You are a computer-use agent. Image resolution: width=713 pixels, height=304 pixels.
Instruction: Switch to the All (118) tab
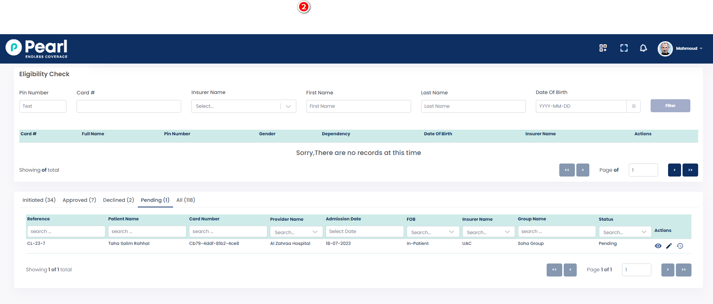(x=185, y=200)
